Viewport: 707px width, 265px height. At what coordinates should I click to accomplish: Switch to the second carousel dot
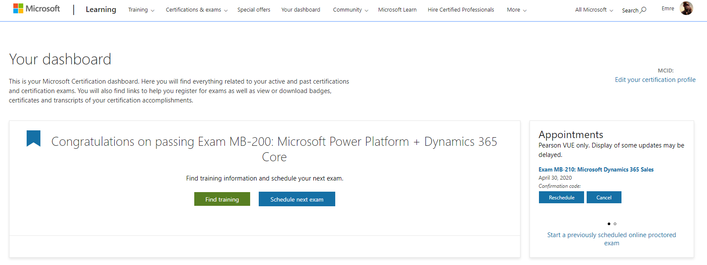tap(615, 224)
